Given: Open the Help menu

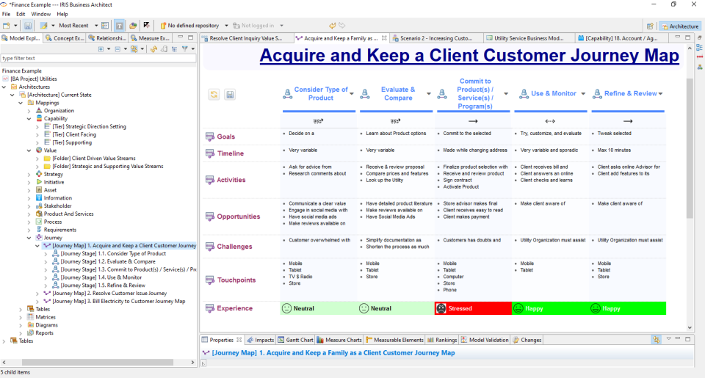Looking at the screenshot, I should tap(62, 14).
